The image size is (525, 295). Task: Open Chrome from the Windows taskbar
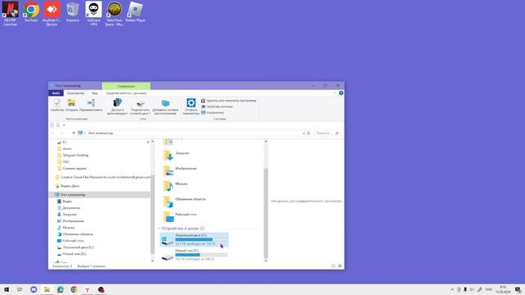coord(74,289)
